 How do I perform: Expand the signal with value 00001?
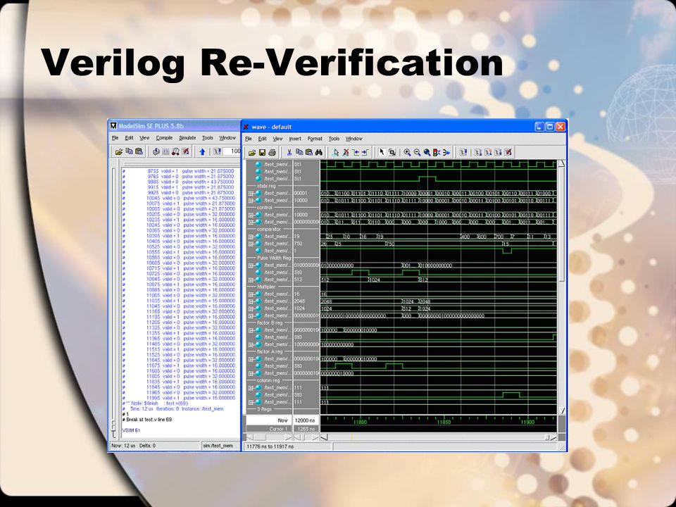click(251, 194)
